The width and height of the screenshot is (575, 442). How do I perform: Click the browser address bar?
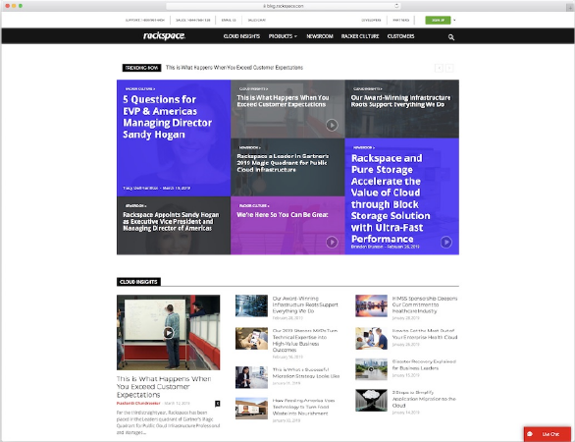tap(284, 6)
